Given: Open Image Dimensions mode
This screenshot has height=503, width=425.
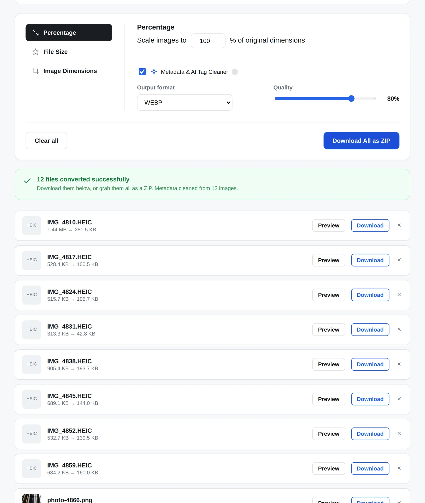Looking at the screenshot, I should click(69, 71).
